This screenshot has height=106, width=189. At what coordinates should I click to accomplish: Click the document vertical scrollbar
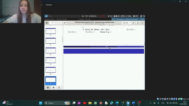coord(144,44)
